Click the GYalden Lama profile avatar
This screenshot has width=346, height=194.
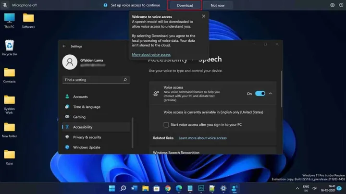(x=70, y=62)
